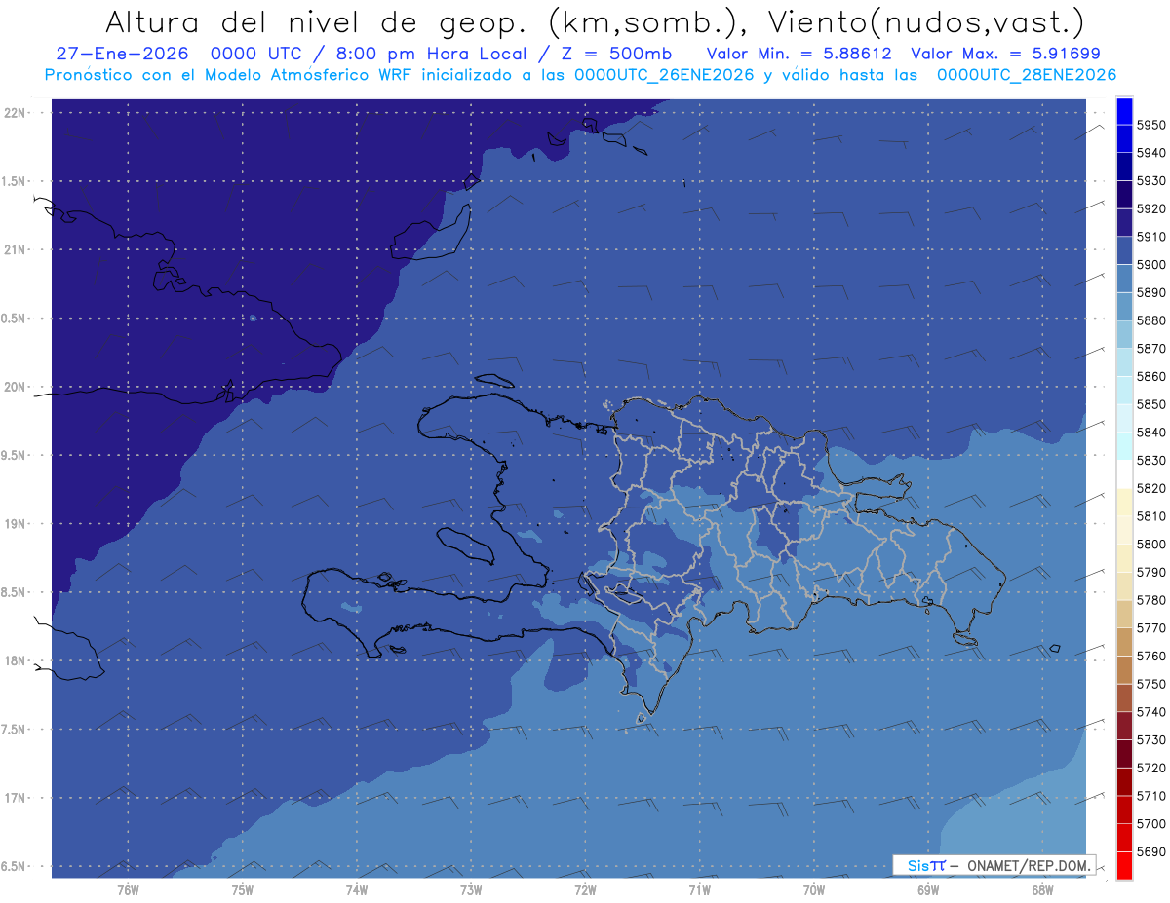Click the 75W longitude axis label
1170x903 pixels.
(243, 889)
